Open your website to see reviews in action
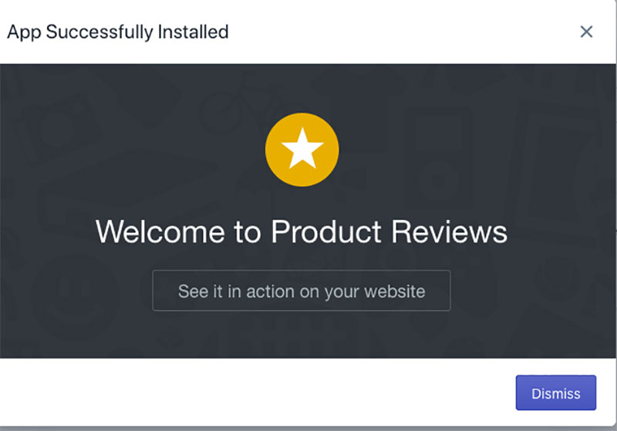617x431 pixels. pos(302,291)
